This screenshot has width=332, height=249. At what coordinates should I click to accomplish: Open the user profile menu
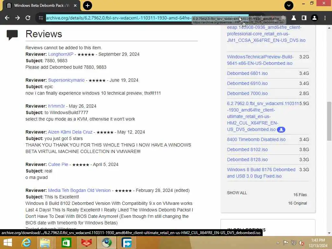[x=314, y=18]
